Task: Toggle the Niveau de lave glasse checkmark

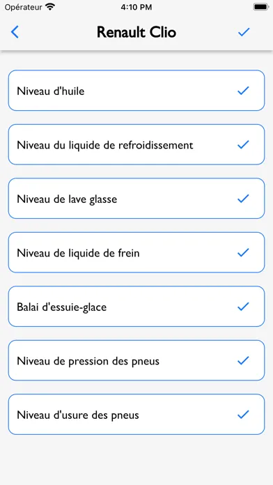Action: (x=243, y=199)
